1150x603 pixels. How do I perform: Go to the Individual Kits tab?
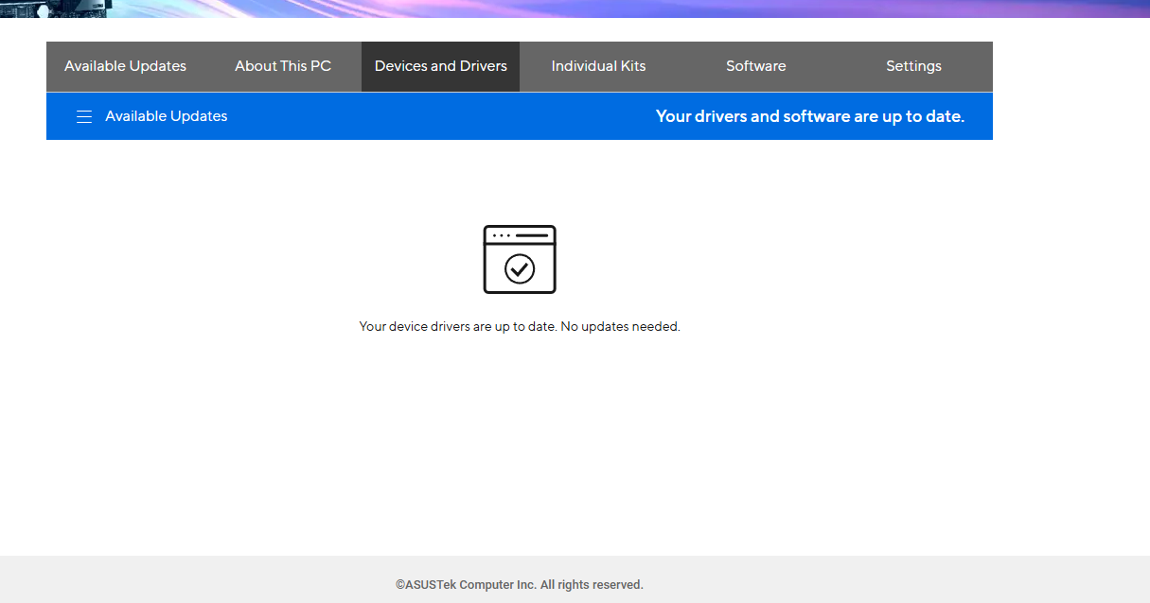[598, 66]
